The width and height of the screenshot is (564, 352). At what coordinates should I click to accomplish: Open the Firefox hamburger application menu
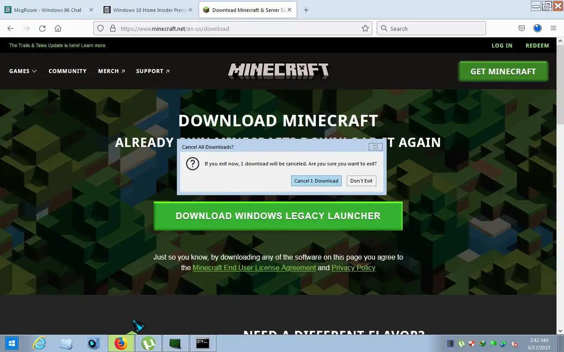click(553, 29)
